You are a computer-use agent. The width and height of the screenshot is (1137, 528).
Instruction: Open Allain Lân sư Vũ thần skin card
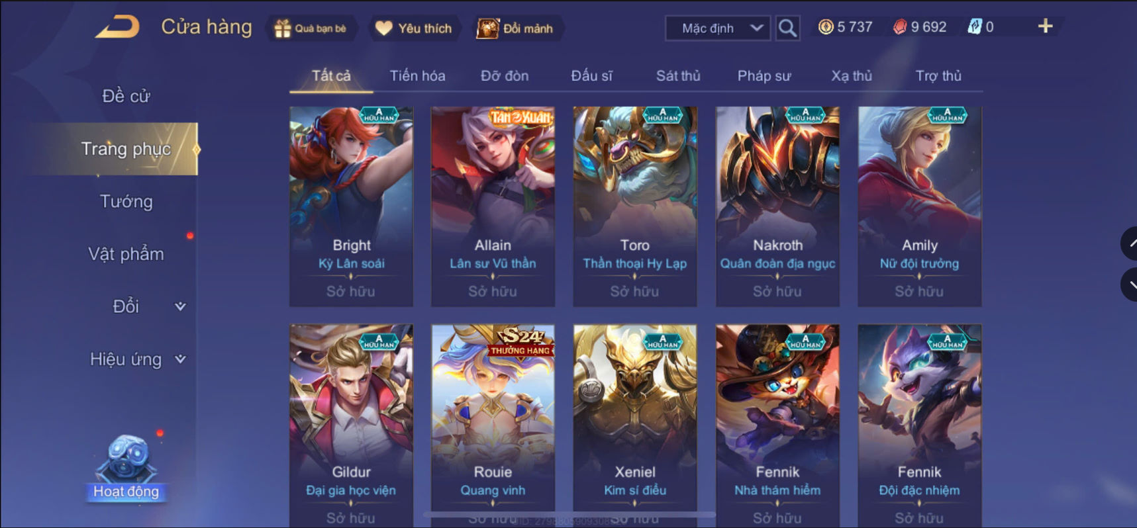point(493,206)
